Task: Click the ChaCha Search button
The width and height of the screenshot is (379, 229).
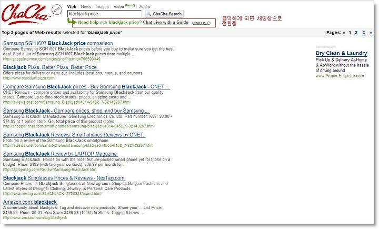Action: tap(164, 14)
